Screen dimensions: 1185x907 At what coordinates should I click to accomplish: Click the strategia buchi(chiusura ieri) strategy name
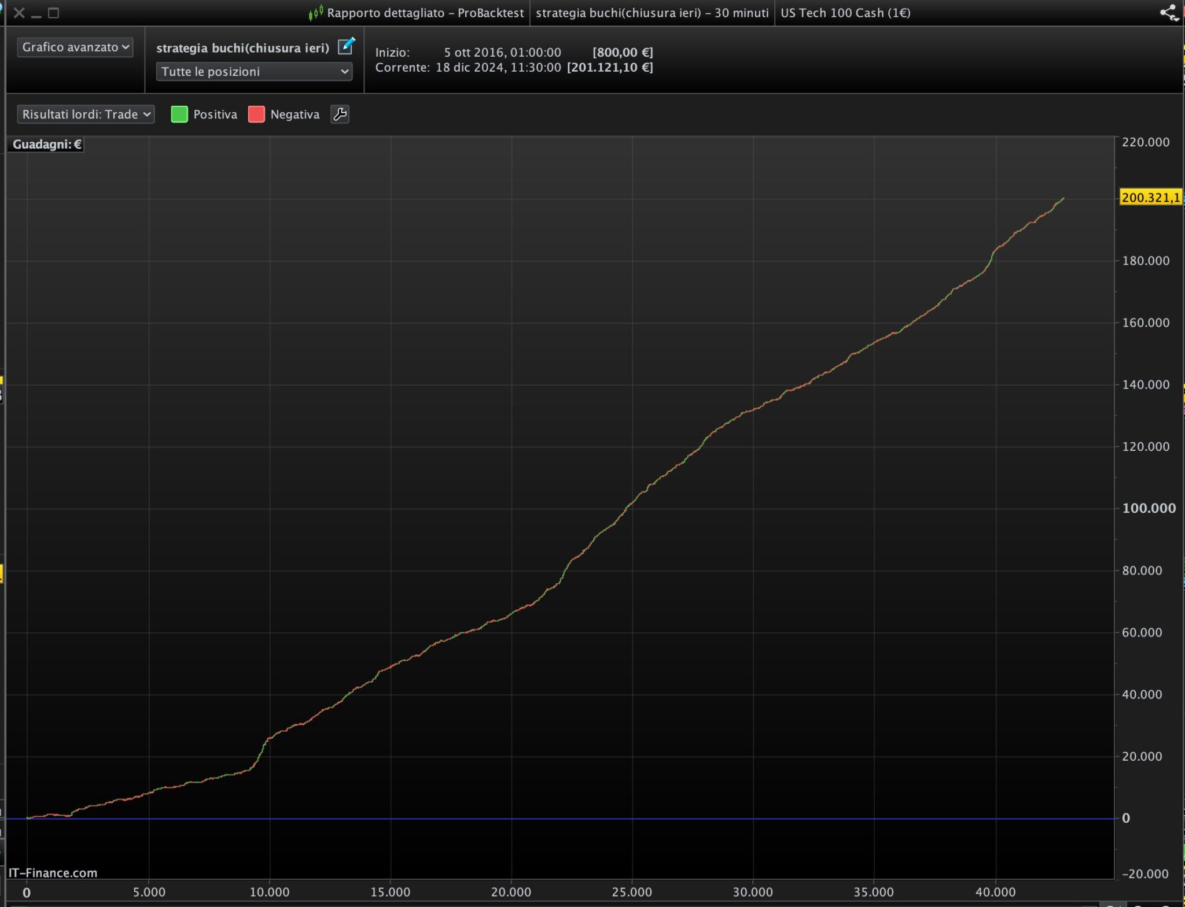pos(242,48)
